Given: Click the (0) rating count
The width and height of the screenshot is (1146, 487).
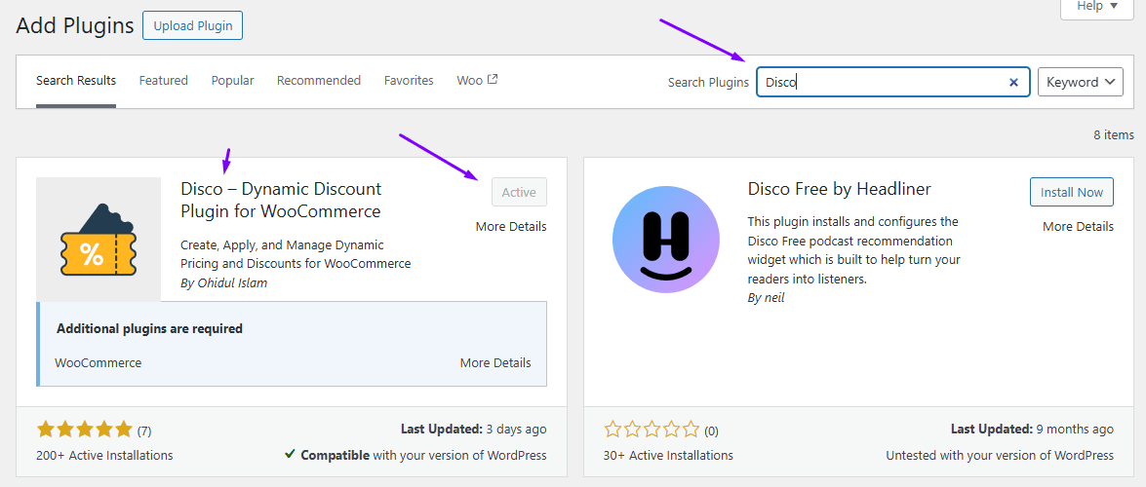Looking at the screenshot, I should (711, 431).
